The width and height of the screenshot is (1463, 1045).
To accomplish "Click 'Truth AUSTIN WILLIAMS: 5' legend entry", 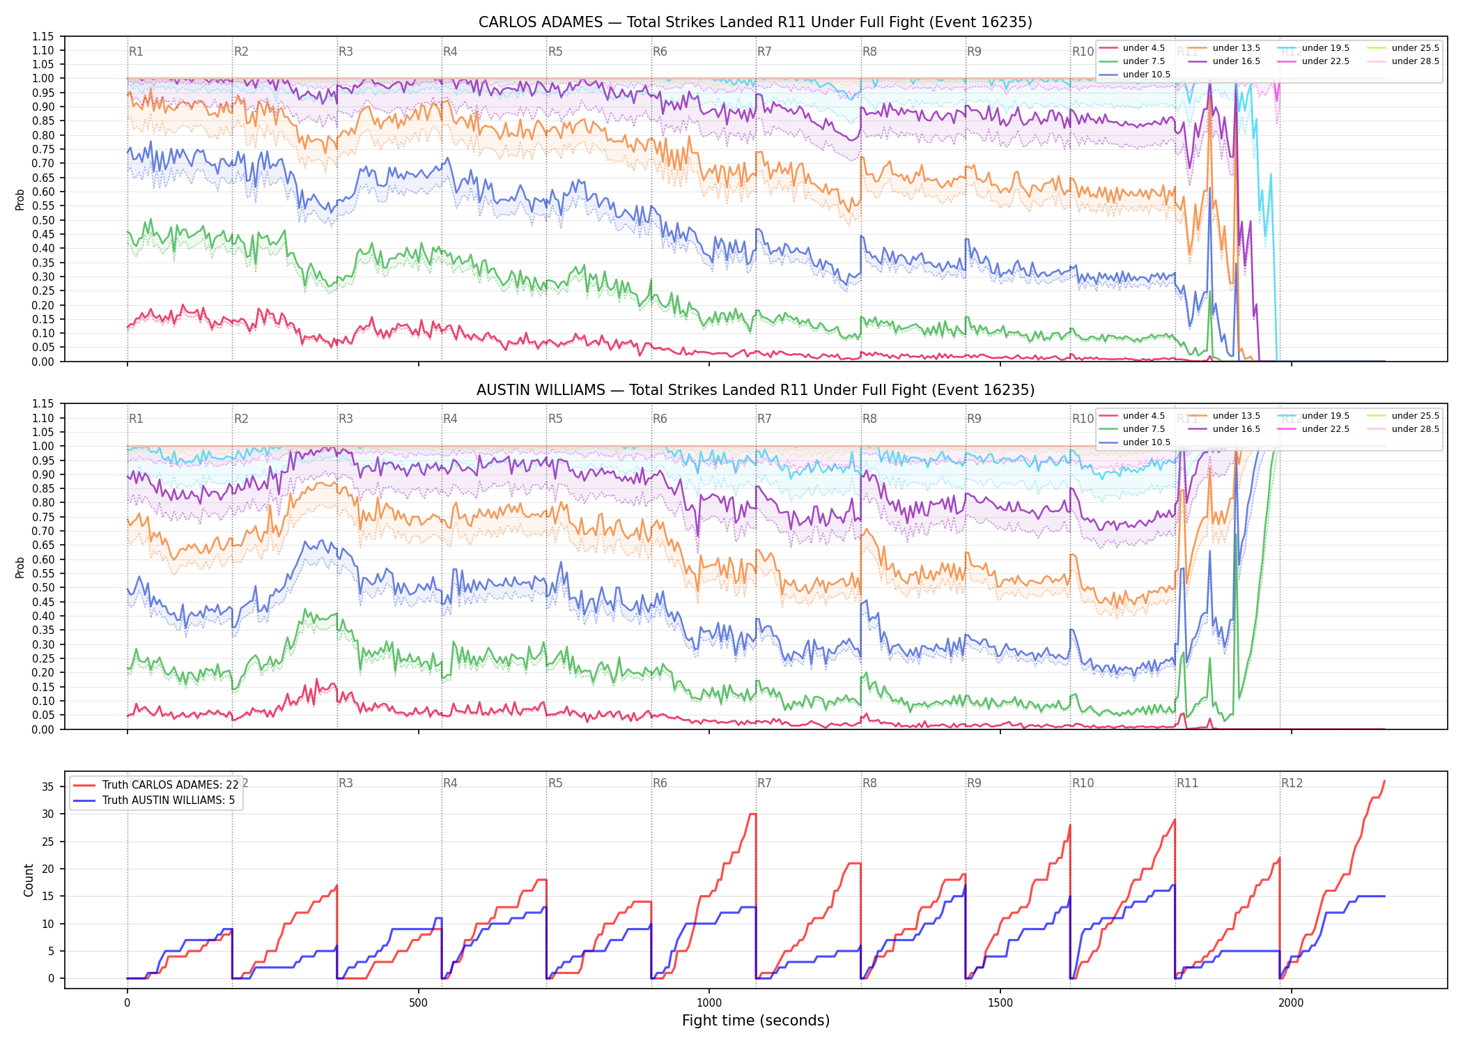I will (154, 800).
